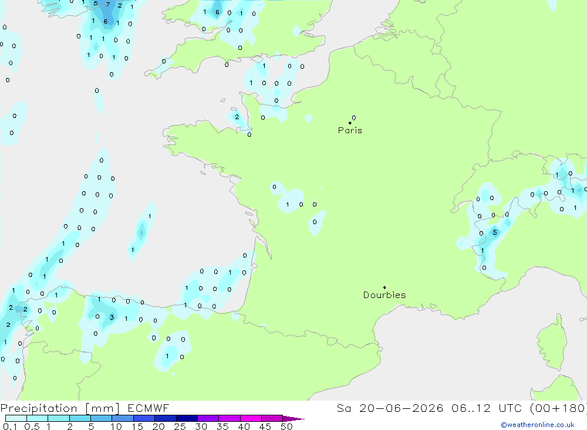Screen dimensions: 587x430
Task: Click the 0 value just above Paris
Action: coord(354,117)
